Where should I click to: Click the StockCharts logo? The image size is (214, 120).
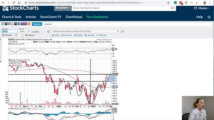pyautogui.click(x=21, y=8)
